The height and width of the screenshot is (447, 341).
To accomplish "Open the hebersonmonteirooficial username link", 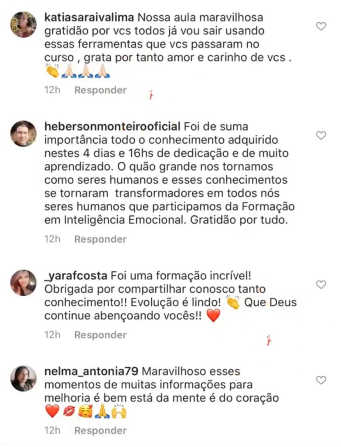I will click(113, 127).
